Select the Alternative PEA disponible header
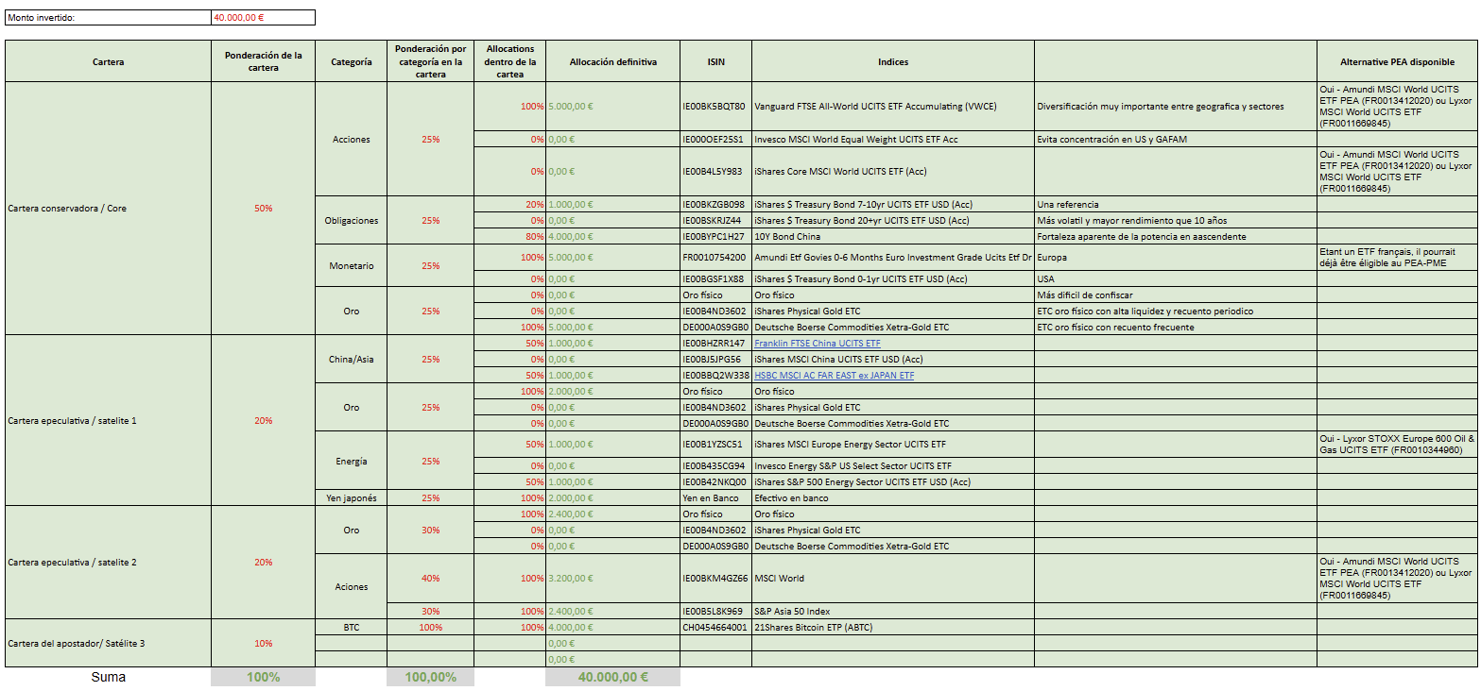Screen dimensions: 1481x691 (1397, 62)
